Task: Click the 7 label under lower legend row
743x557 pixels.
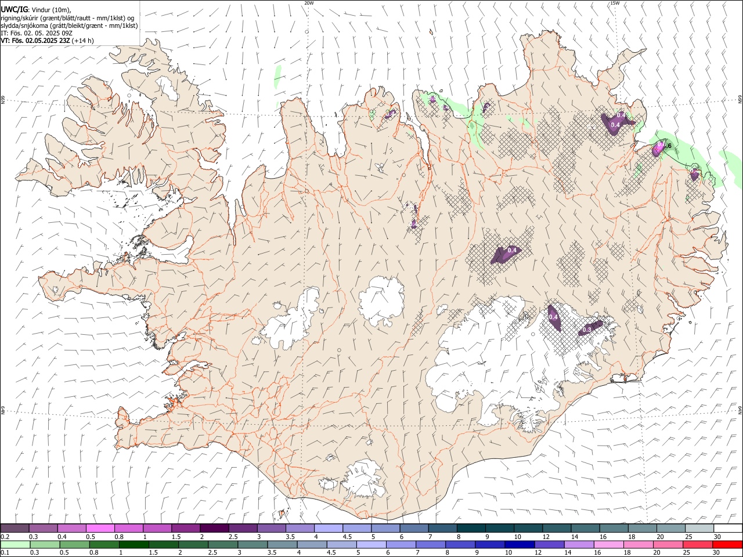Action: click(417, 553)
